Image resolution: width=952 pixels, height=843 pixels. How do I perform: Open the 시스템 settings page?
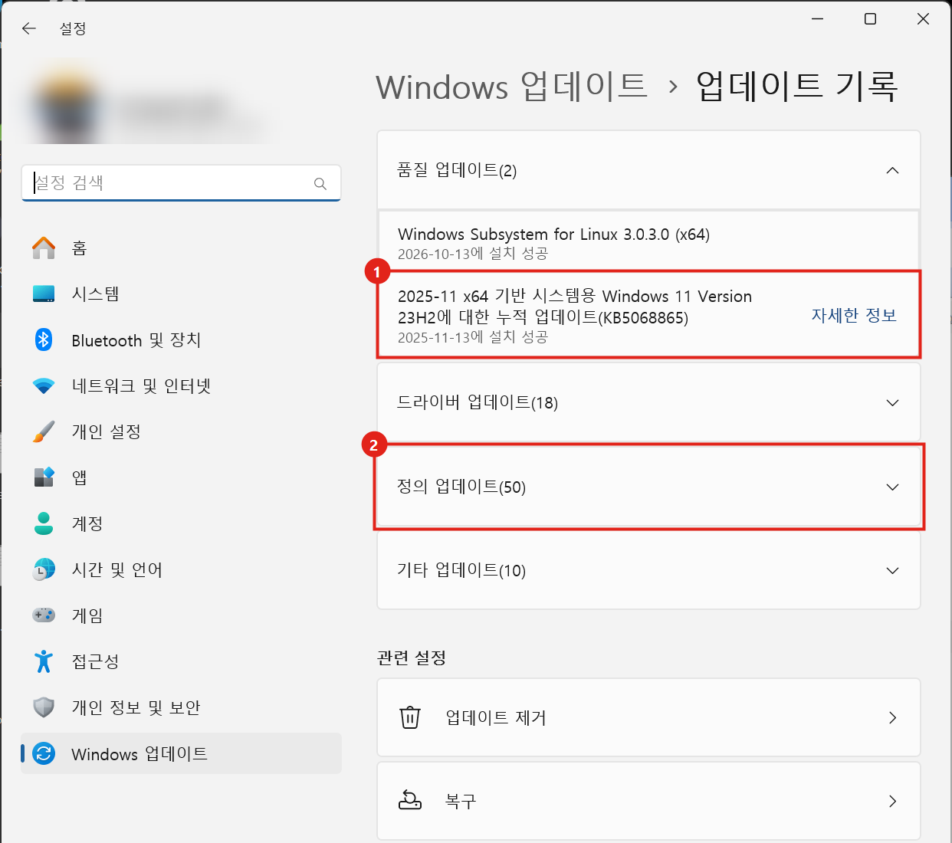[x=181, y=294]
